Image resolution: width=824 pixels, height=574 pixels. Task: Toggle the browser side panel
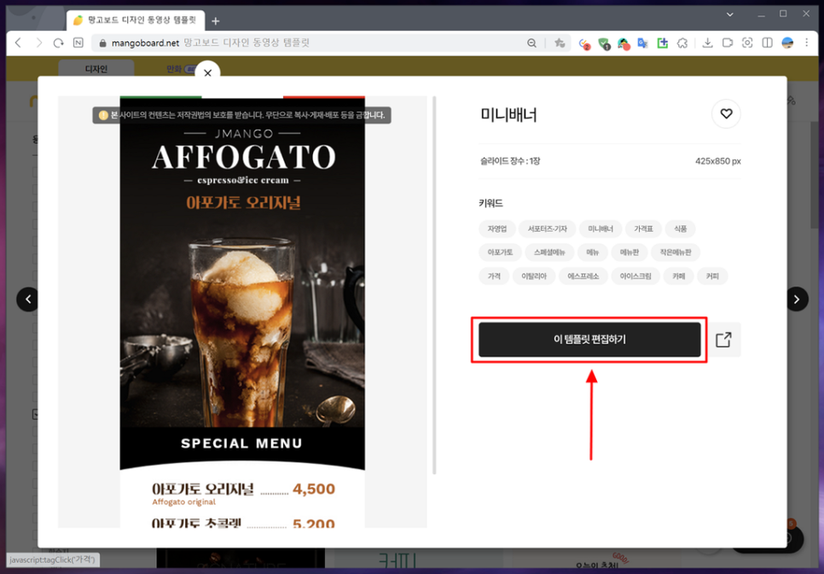click(767, 43)
